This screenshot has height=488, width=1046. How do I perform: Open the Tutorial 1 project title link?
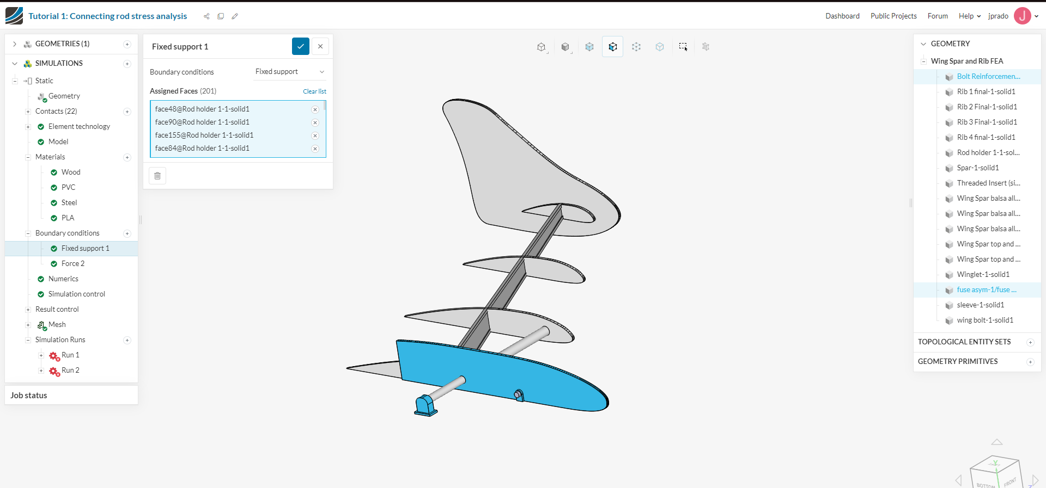(x=108, y=16)
